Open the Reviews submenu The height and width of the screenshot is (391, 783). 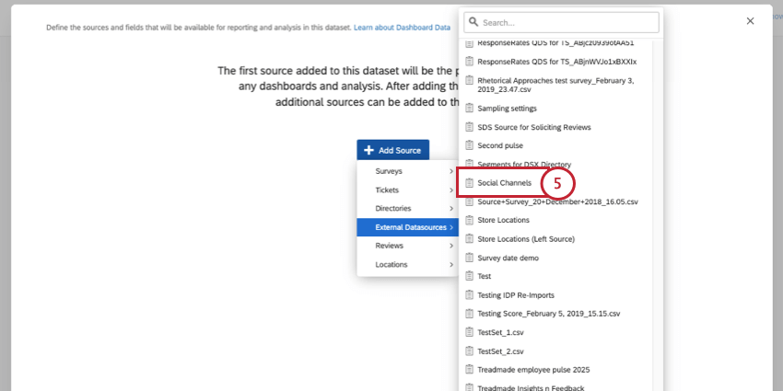407,246
